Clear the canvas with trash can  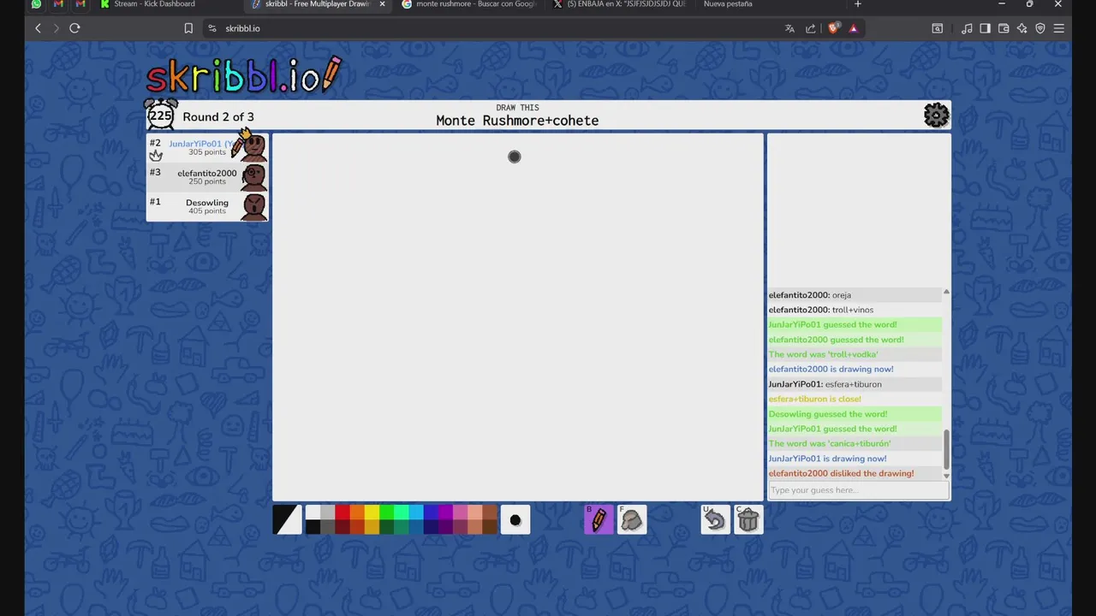point(748,519)
